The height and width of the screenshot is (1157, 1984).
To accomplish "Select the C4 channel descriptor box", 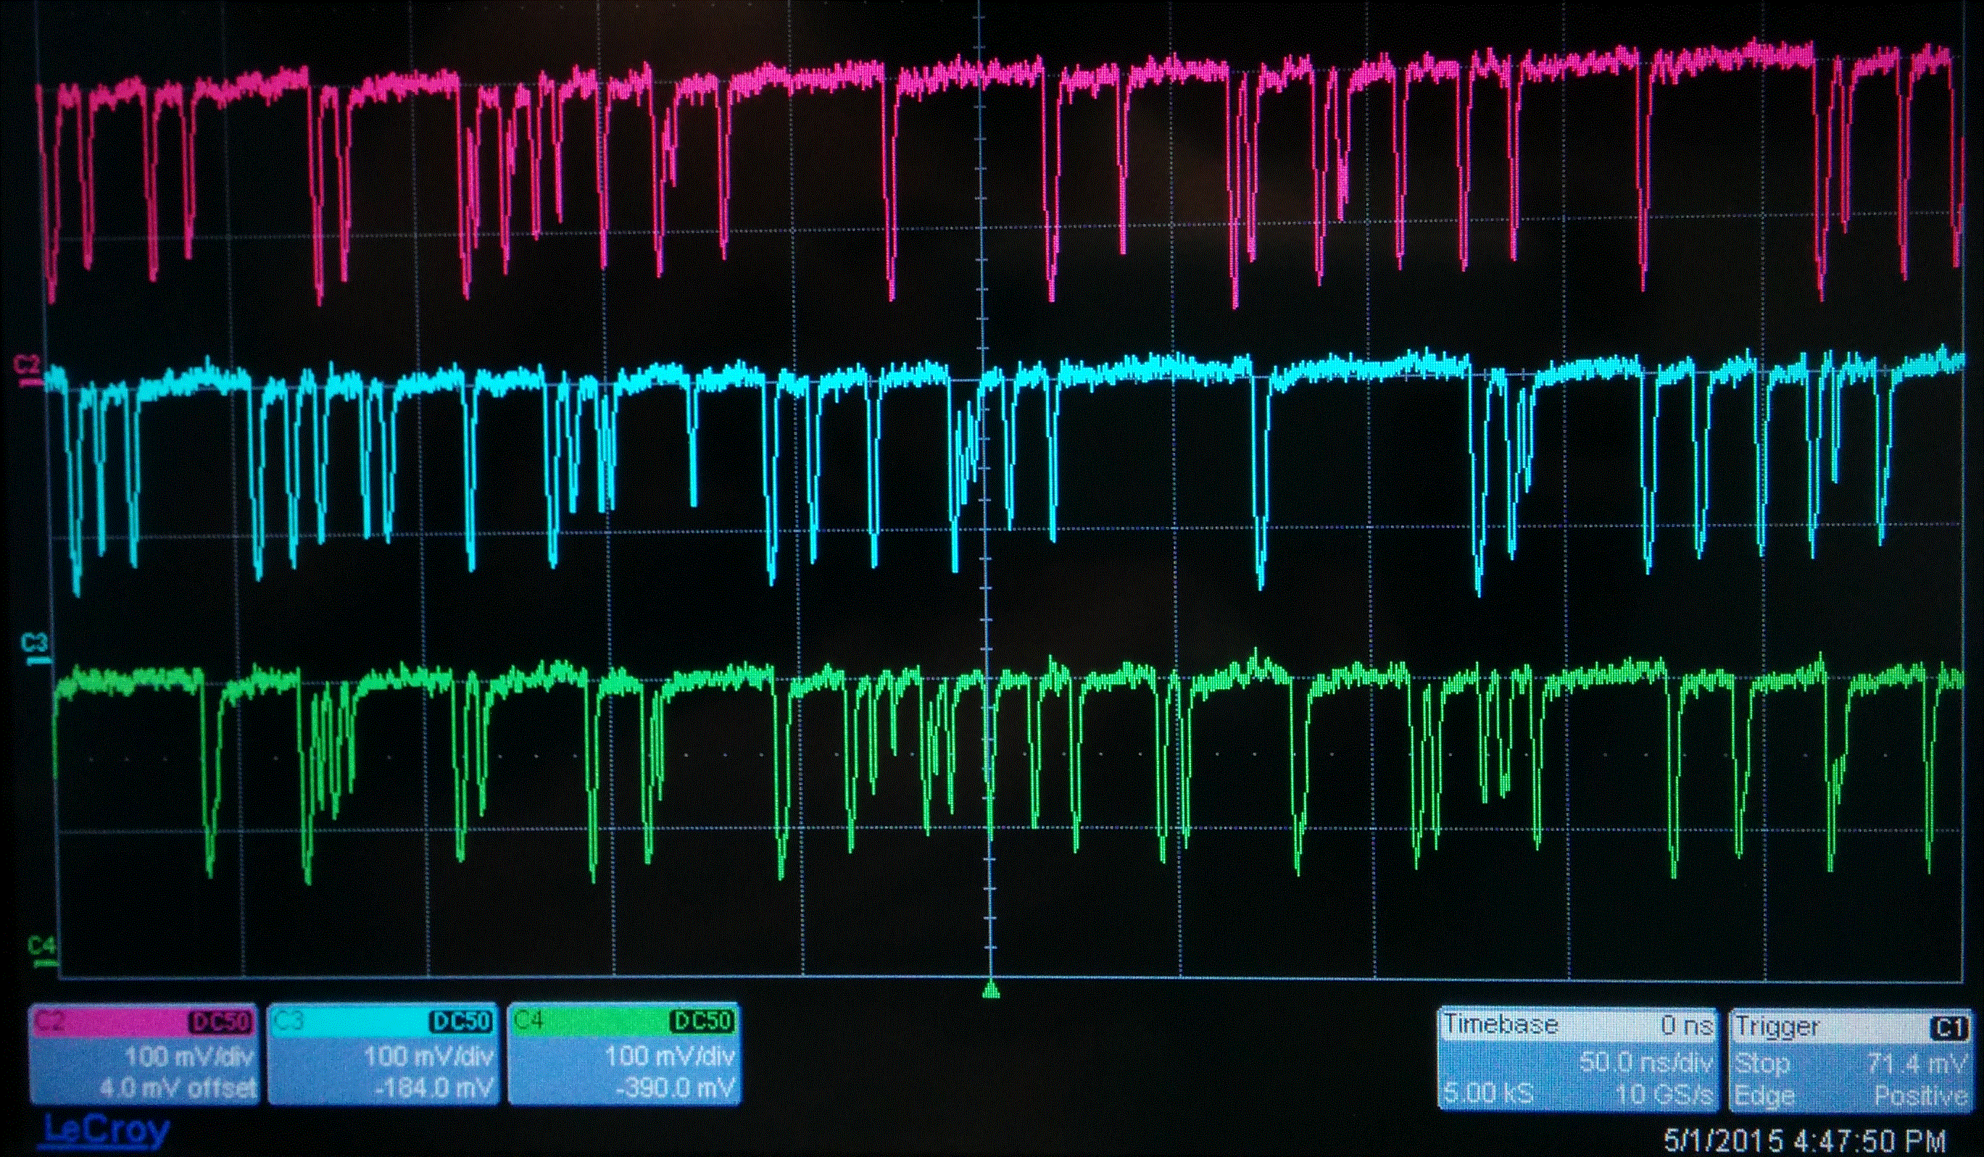I will pos(623,1055).
